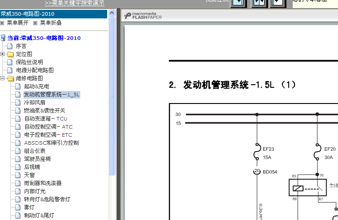
Task: Select 发动机管理系统-1_5L in the tree
Action: [x=52, y=95]
